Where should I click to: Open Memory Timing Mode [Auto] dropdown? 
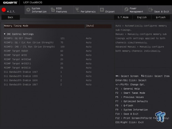point(99,26)
